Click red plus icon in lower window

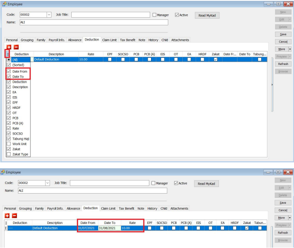click(7, 216)
